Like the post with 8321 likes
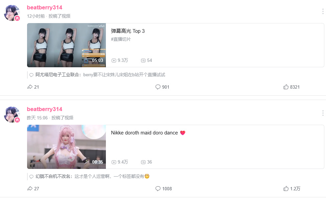This screenshot has width=326, height=198. coord(291,87)
